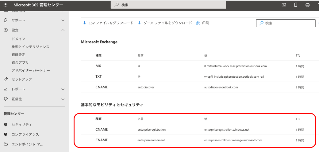Click TTL column header in mobility table
Image resolution: width=319 pixels, height=152 pixels.
(298, 119)
